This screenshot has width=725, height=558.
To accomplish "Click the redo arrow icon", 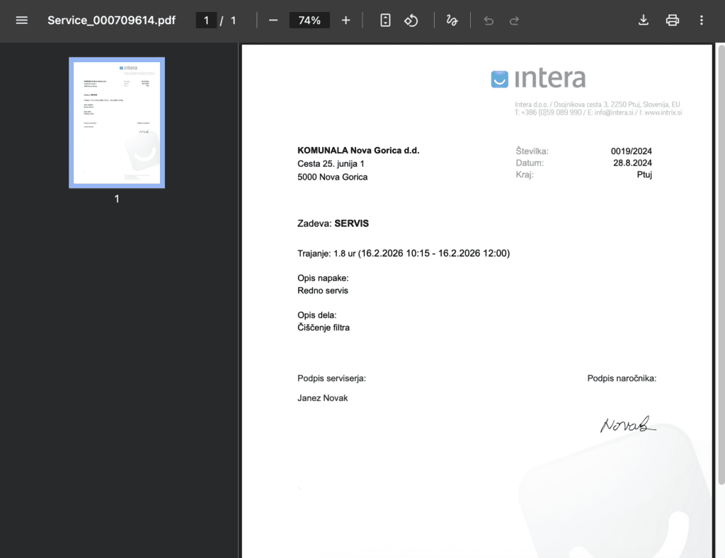I will pos(515,21).
